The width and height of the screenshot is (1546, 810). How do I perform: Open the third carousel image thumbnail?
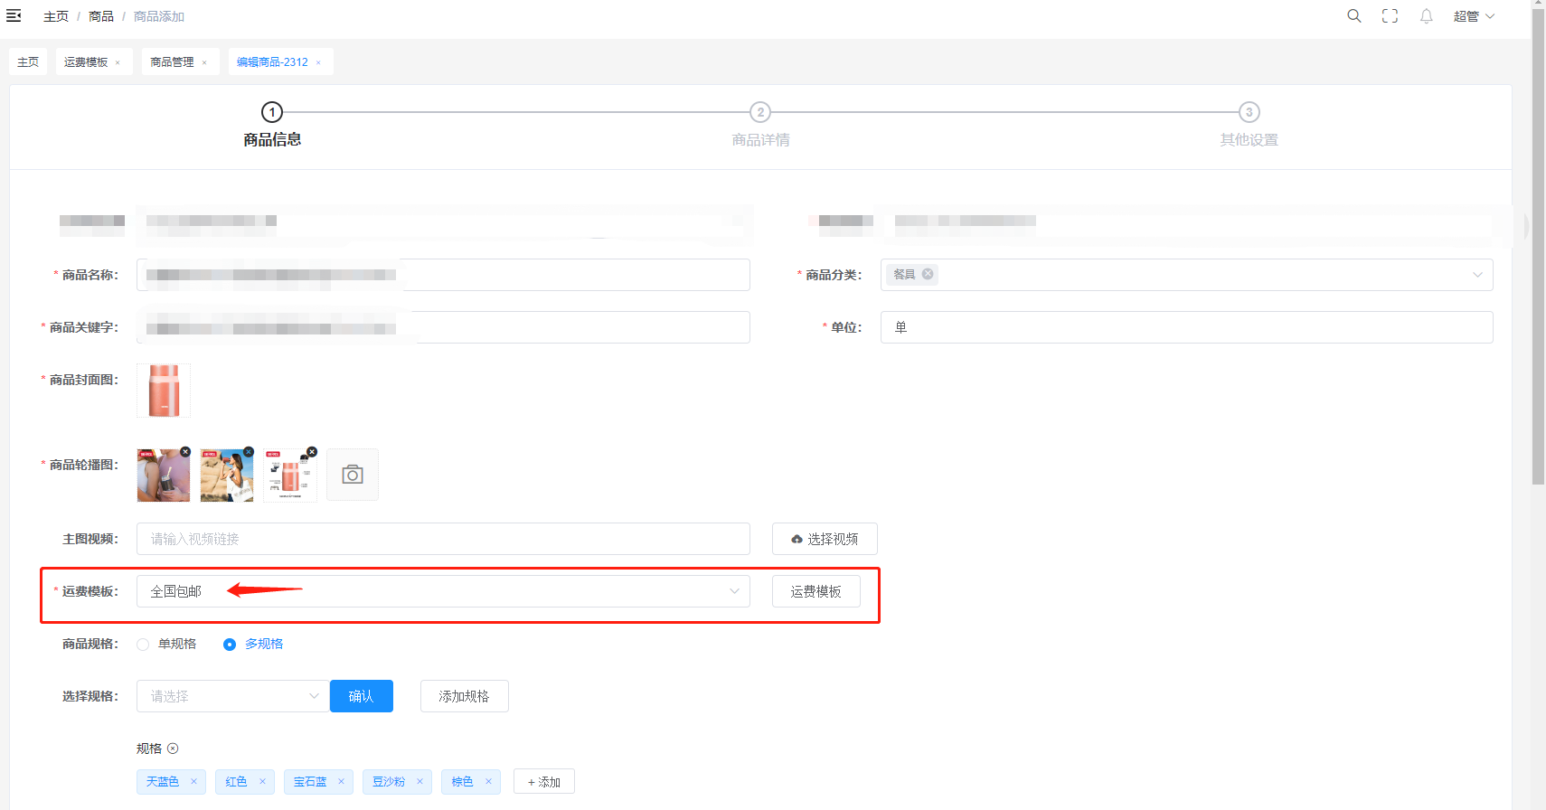(x=290, y=476)
